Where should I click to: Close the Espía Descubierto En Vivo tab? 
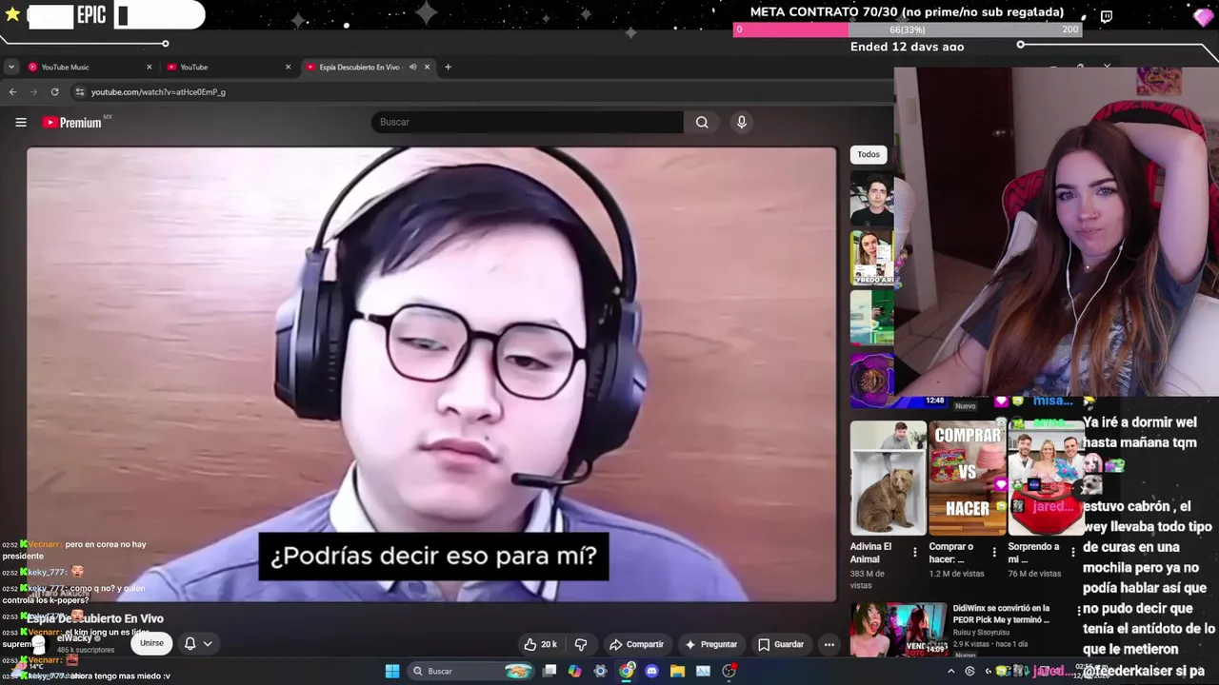427,67
